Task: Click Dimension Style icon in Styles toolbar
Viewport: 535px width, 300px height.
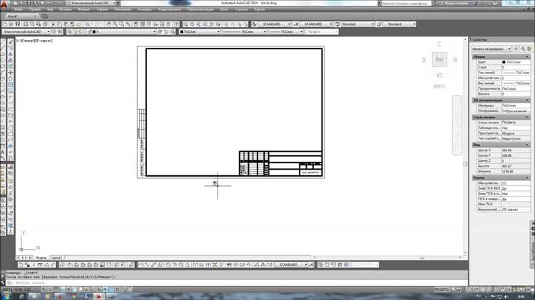Action: pos(296,24)
